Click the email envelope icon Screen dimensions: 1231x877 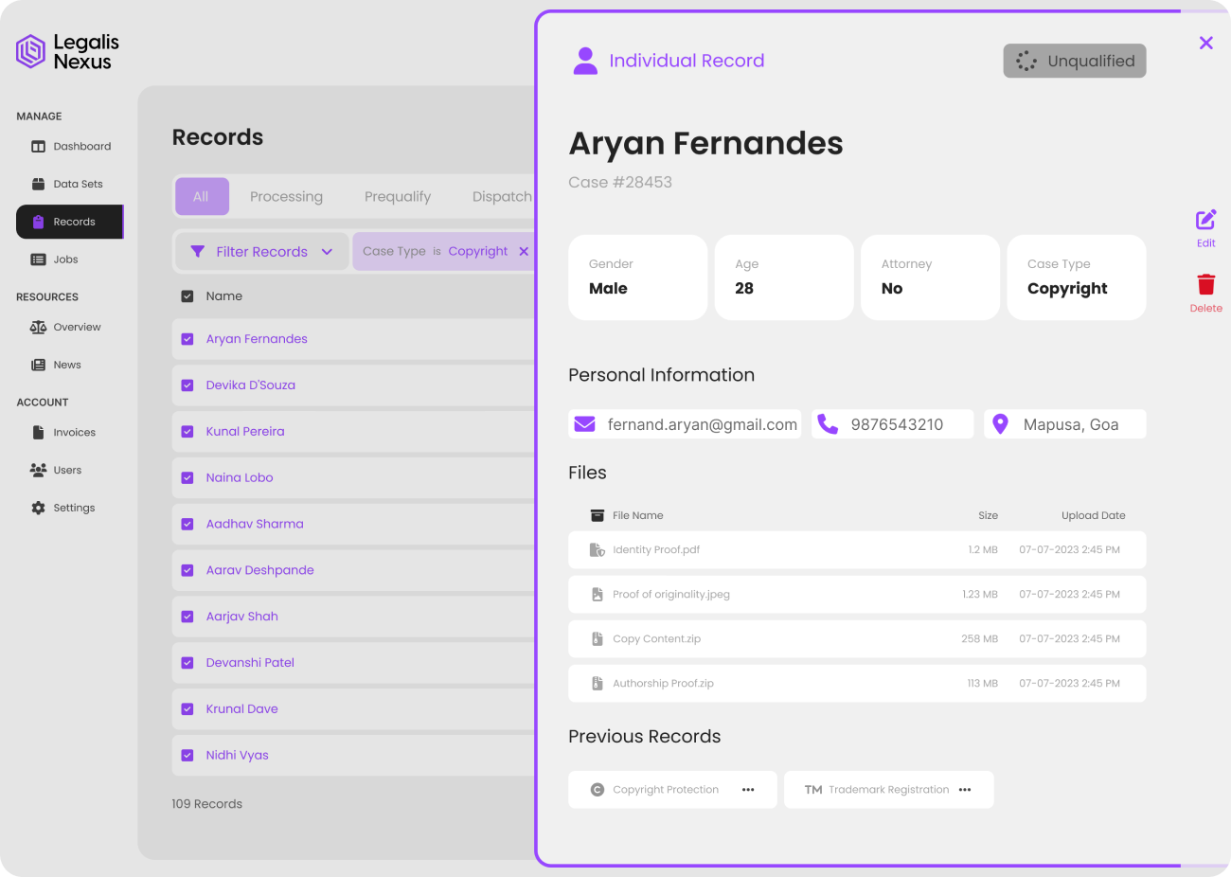click(585, 424)
